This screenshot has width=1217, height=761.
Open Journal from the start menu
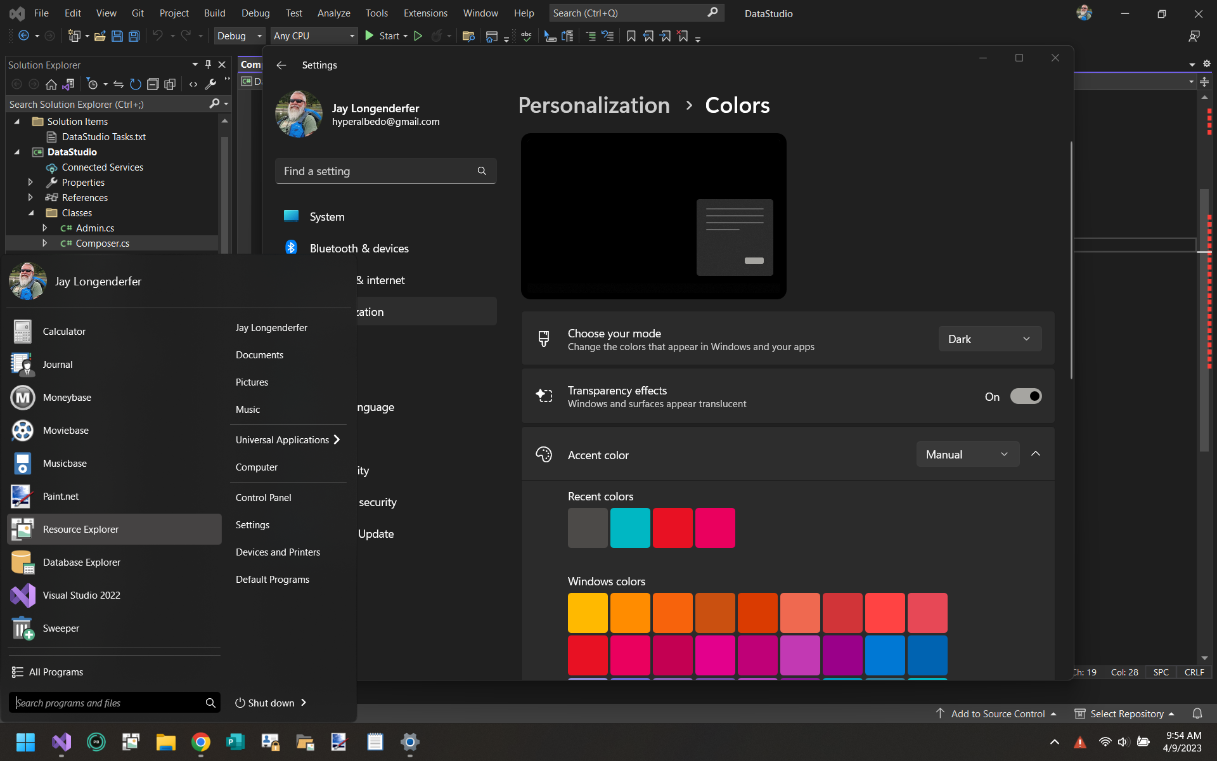(x=114, y=365)
